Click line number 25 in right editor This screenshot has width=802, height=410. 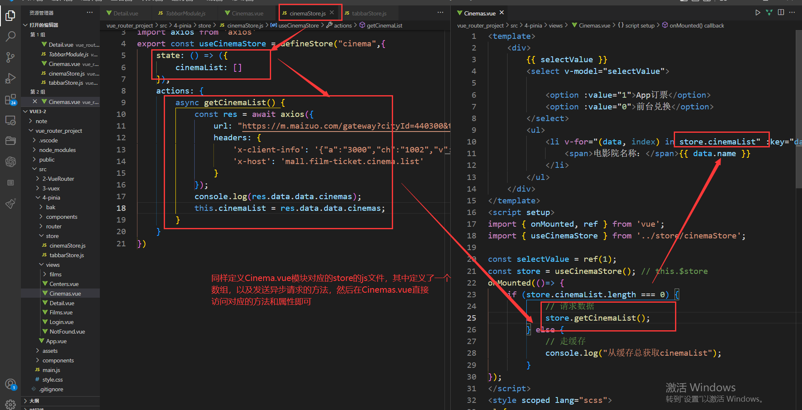(x=472, y=318)
